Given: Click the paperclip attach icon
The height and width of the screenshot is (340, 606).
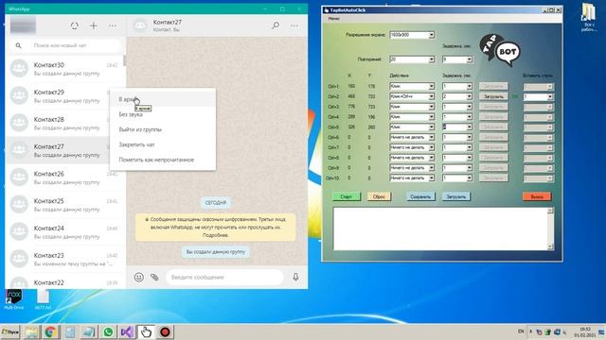Looking at the screenshot, I should tap(154, 277).
